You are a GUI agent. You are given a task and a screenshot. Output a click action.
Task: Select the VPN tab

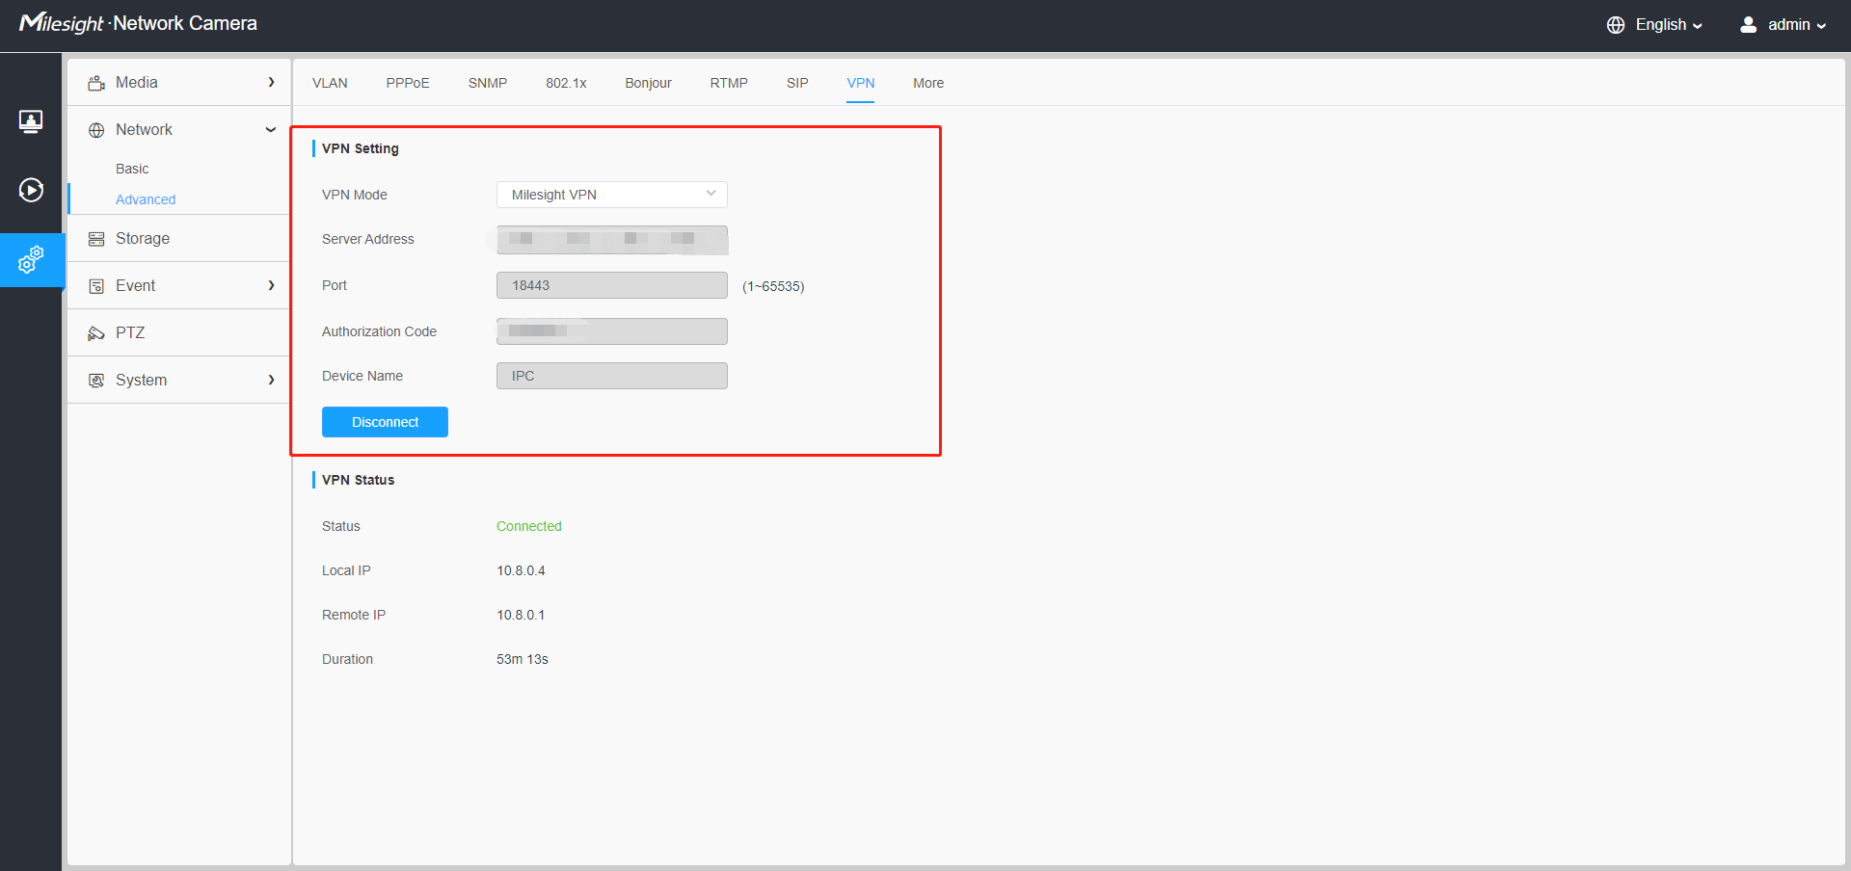pyautogui.click(x=861, y=83)
